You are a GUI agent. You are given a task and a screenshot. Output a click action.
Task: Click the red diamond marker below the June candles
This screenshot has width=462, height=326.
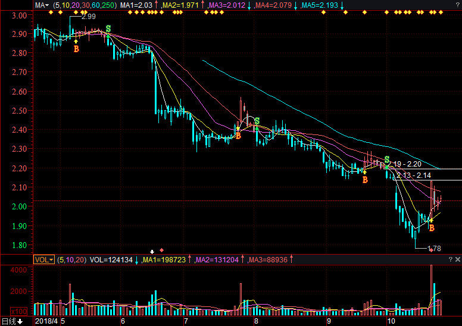pos(161,250)
